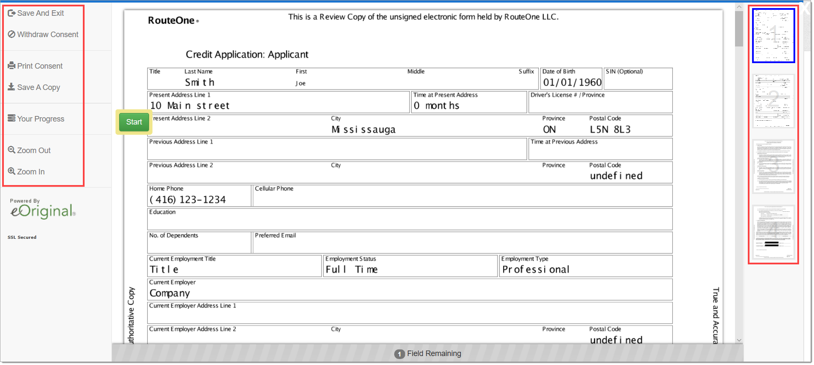Viewport: 814px width, 365px height.
Task: Click the SIN (Optional) field
Action: coord(638,79)
